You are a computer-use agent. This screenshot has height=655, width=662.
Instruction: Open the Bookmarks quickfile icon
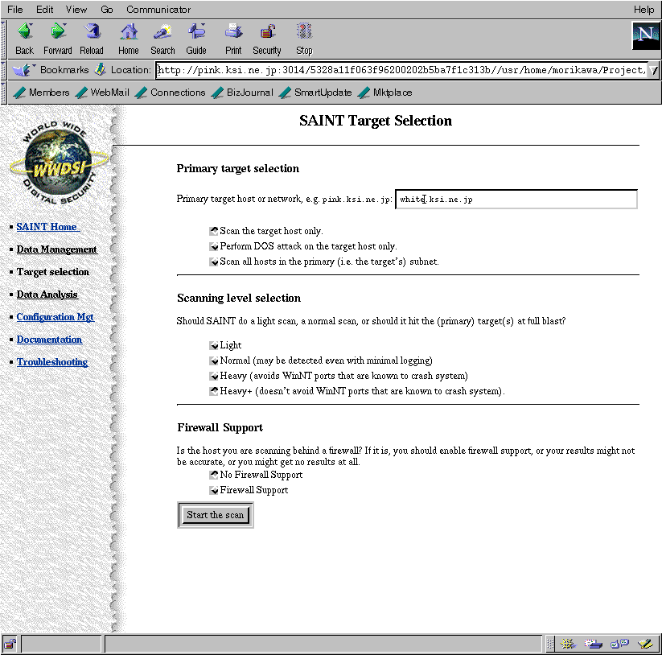(x=23, y=70)
